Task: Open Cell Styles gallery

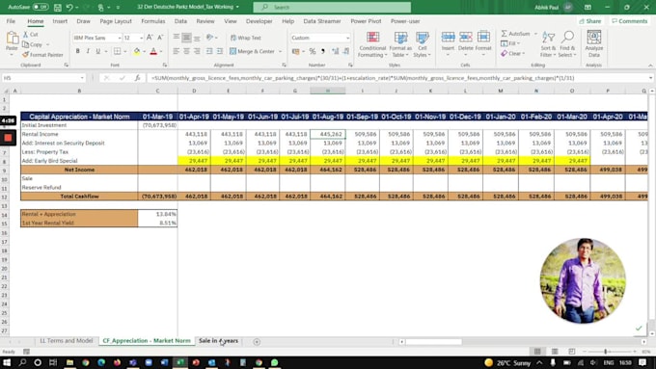Action: (422, 44)
